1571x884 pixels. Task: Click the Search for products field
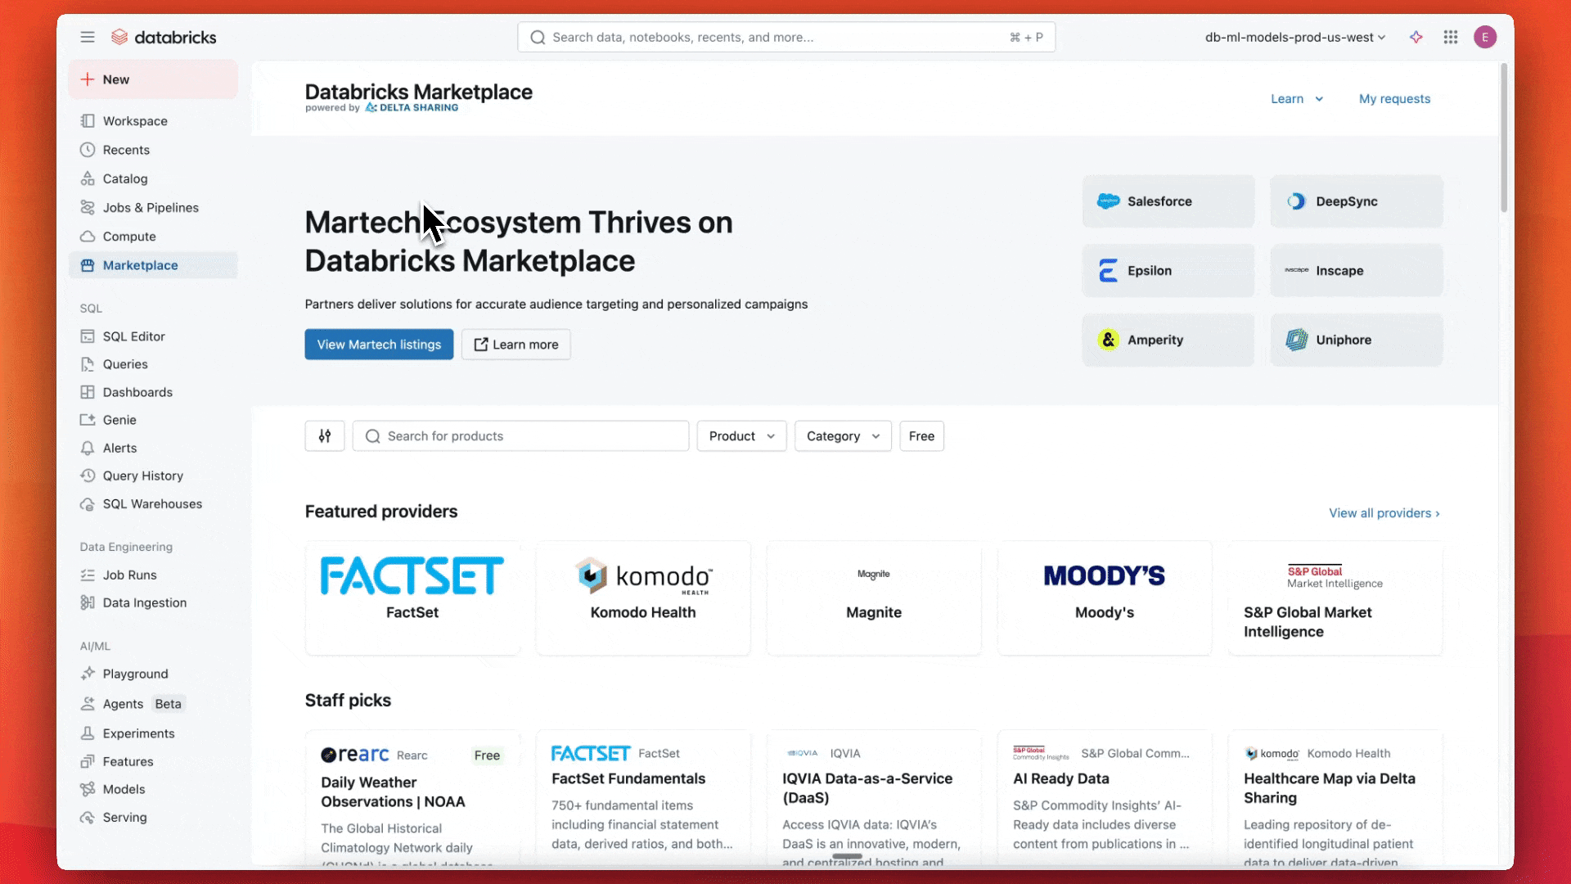520,435
